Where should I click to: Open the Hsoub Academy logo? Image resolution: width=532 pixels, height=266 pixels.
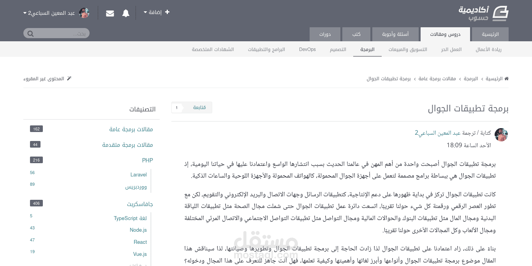(484, 13)
